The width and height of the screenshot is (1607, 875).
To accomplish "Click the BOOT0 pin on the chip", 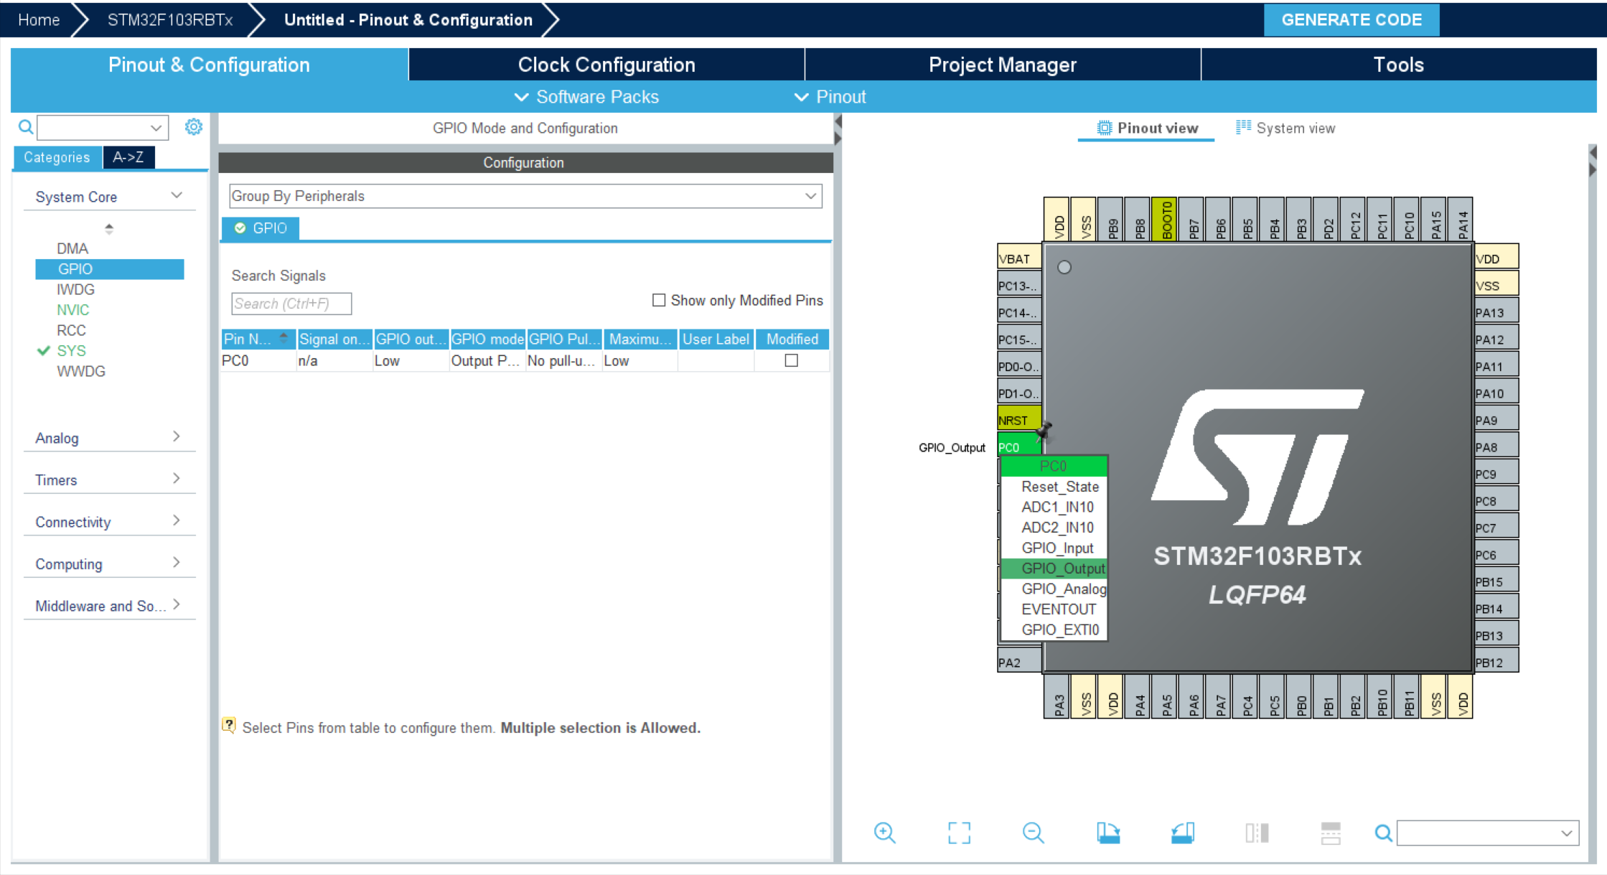I will pos(1165,219).
